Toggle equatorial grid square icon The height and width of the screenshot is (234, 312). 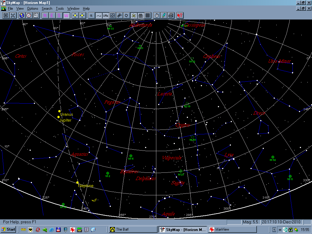pyautogui.click(x=148, y=16)
